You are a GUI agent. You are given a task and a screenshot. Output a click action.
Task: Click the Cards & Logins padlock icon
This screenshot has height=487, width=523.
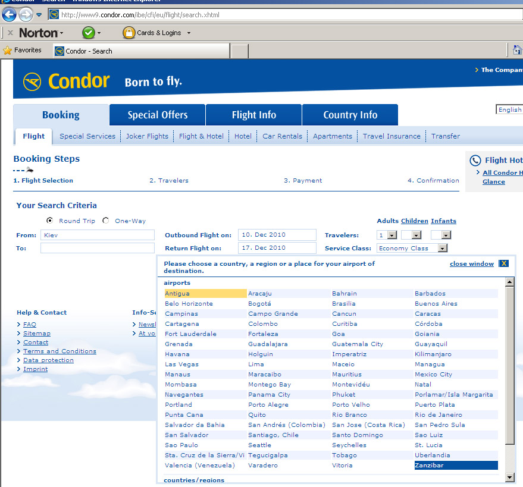[x=129, y=33]
